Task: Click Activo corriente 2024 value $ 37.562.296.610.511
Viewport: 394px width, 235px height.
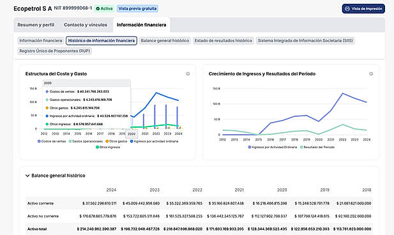Action: (x=99, y=203)
